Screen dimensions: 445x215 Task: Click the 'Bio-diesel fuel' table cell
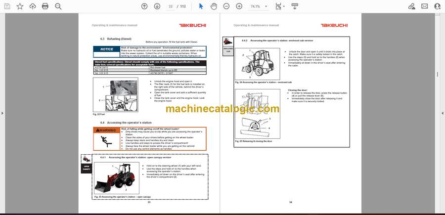[x=178, y=68]
